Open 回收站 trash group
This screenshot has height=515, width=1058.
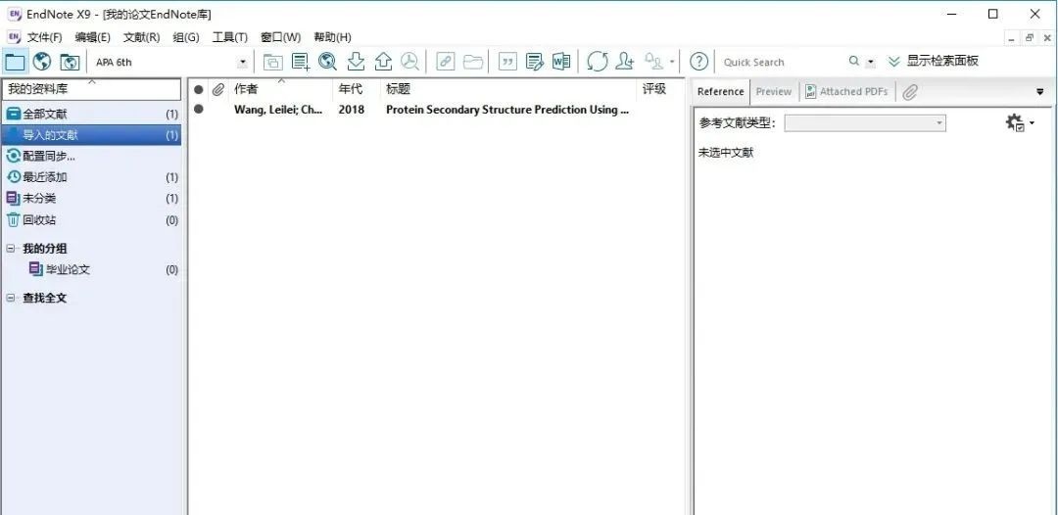point(92,219)
